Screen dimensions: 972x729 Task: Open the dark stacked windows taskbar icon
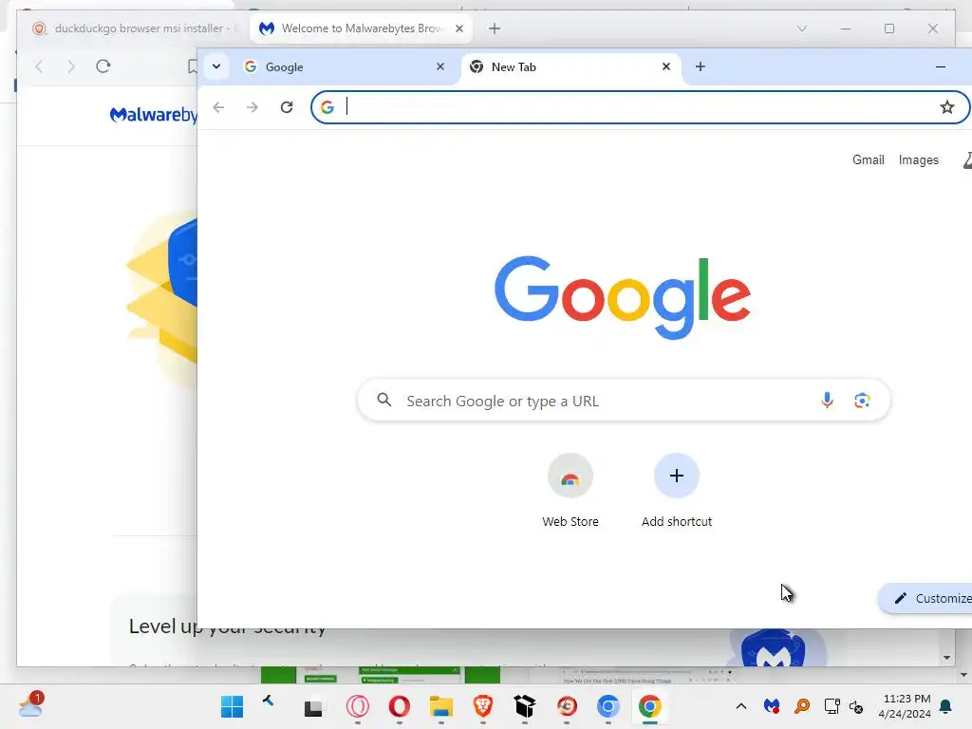pos(313,707)
